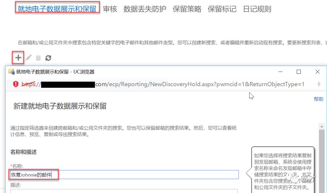Click the red security warning shield icon
This screenshot has height=193, width=327.
pos(16,84)
